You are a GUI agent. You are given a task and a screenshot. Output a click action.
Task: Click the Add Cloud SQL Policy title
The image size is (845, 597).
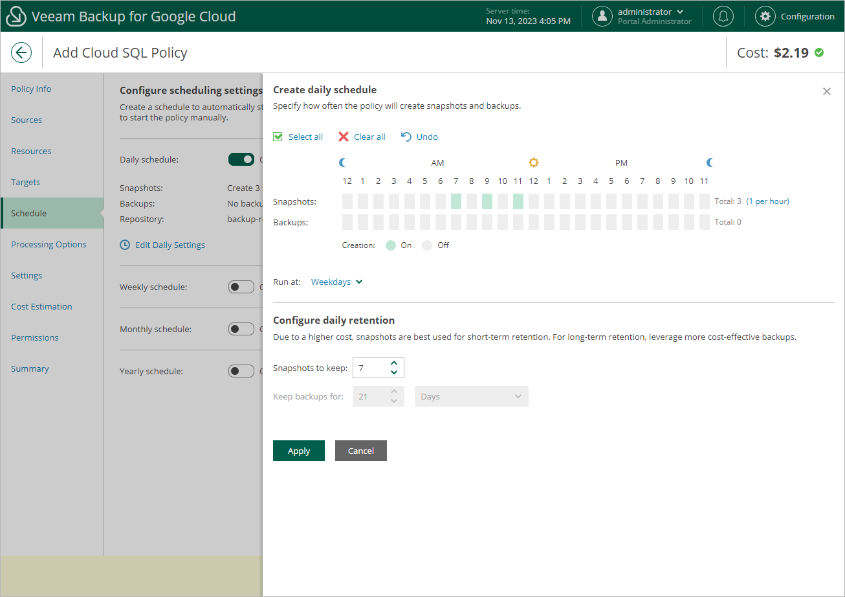click(120, 52)
